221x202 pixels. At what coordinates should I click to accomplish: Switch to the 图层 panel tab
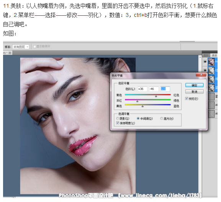coord(206,56)
